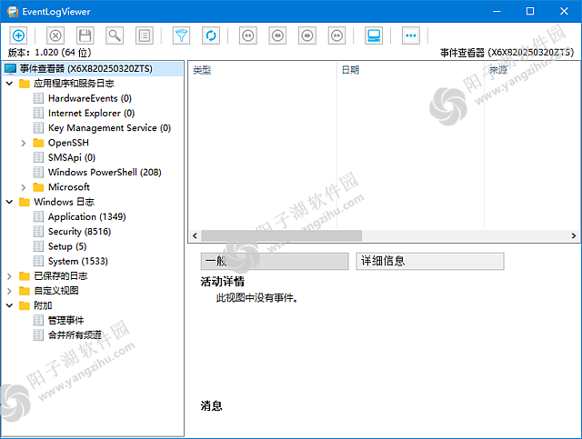
Task: Click the 此视图中没有事件 message text
Action: tap(256, 297)
